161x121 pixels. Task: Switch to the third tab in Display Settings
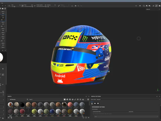pyautogui.click(x=98, y=104)
